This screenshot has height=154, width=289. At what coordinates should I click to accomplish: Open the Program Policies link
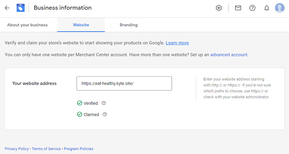pyautogui.click(x=78, y=149)
